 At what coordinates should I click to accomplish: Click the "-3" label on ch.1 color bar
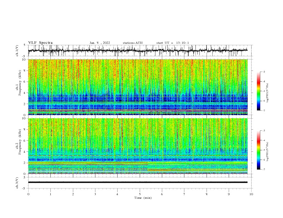[263, 72]
